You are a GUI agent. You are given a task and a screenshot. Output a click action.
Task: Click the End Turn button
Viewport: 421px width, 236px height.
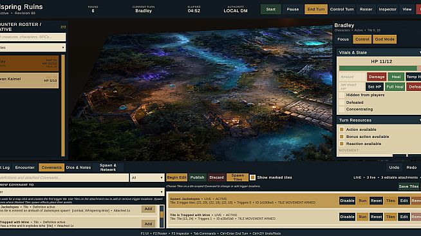(x=315, y=9)
